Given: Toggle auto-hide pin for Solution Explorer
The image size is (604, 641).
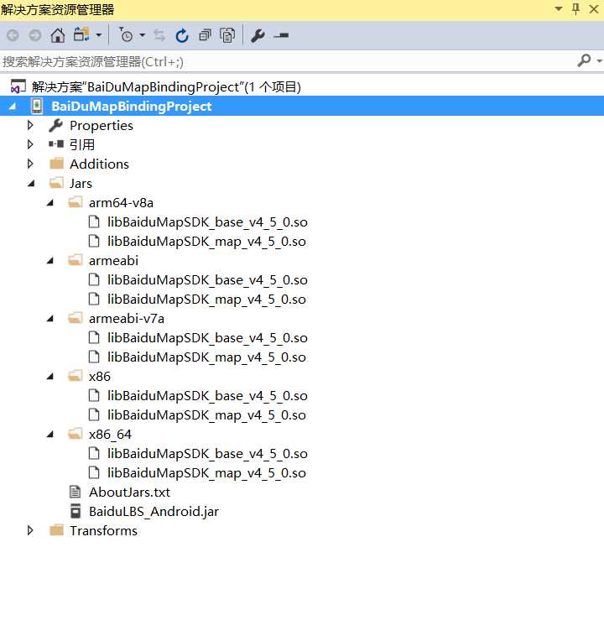Looking at the screenshot, I should [x=576, y=8].
